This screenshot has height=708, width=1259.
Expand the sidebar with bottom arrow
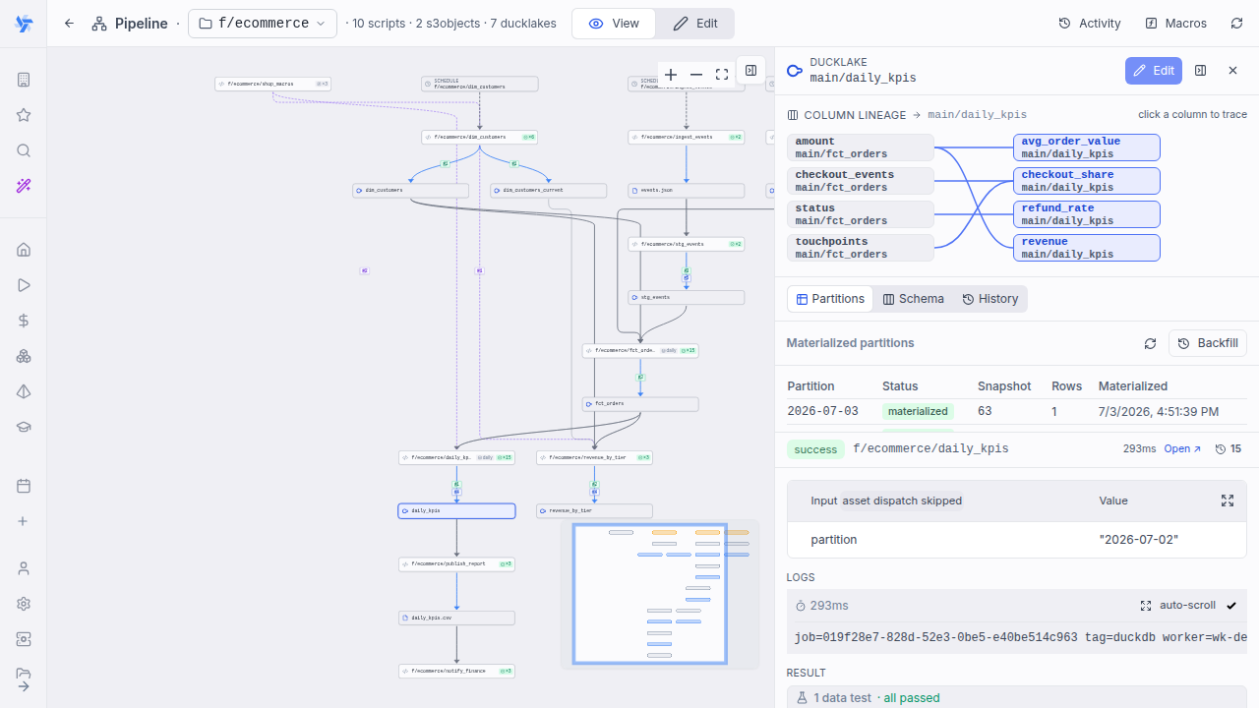24,686
